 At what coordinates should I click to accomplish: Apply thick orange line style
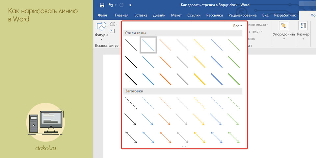click(x=165, y=79)
